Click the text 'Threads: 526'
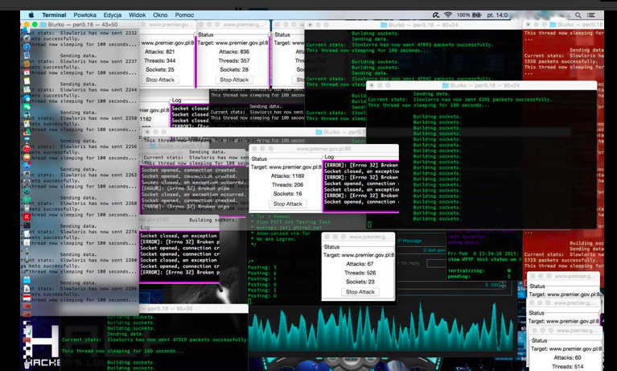Viewport: 617px width, 371px height. [x=360, y=273]
